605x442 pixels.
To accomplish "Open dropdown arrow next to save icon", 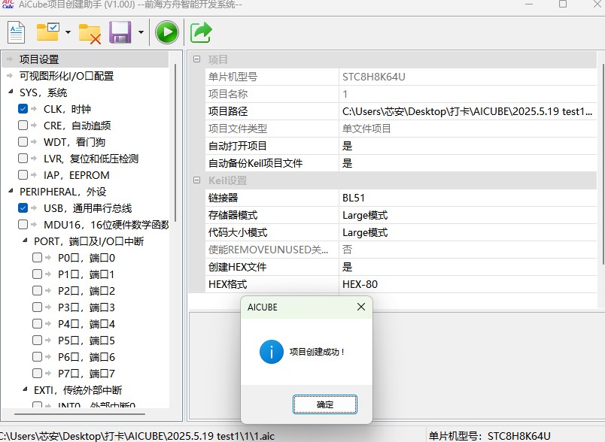I will pyautogui.click(x=141, y=32).
